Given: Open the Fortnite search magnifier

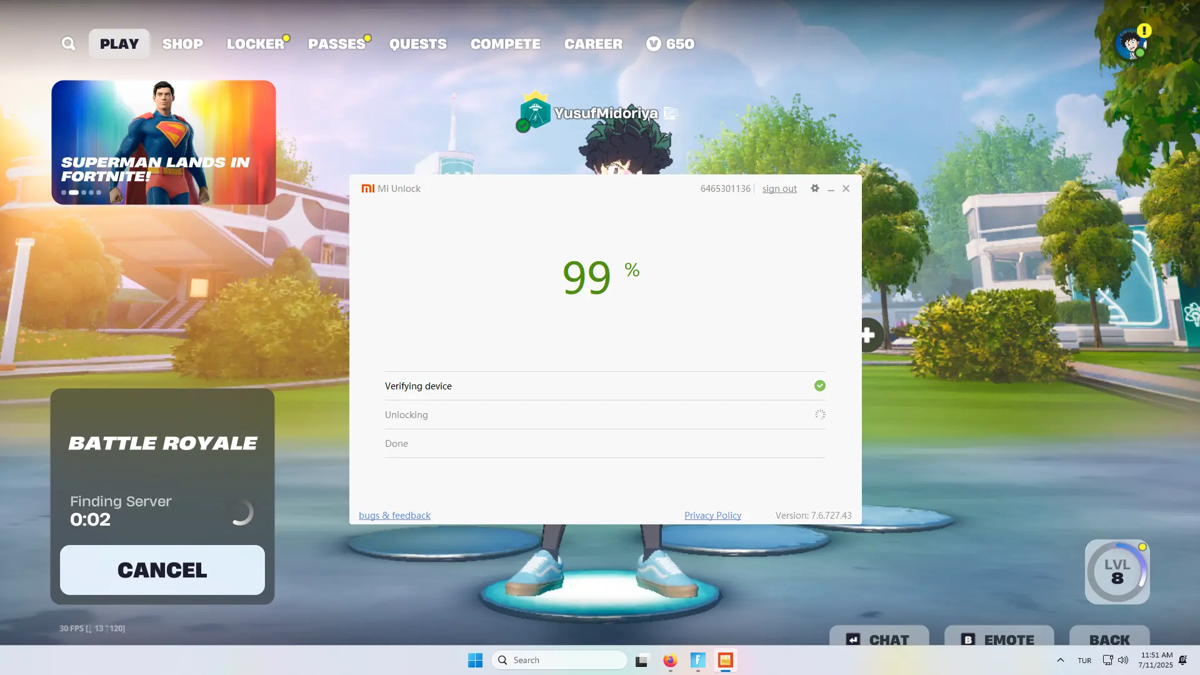Looking at the screenshot, I should point(68,44).
